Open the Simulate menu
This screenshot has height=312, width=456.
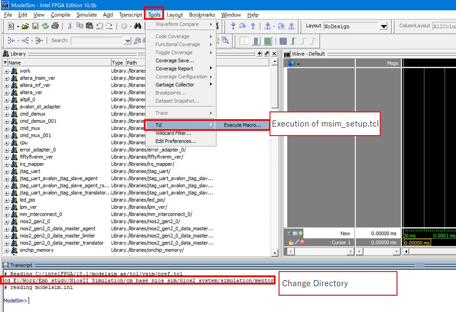[87, 15]
